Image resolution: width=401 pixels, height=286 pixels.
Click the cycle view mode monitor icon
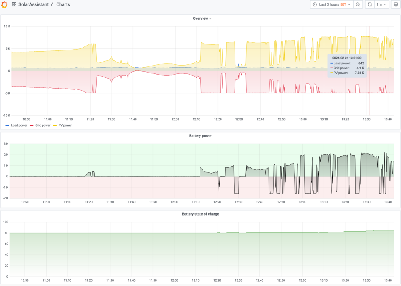tap(395, 5)
